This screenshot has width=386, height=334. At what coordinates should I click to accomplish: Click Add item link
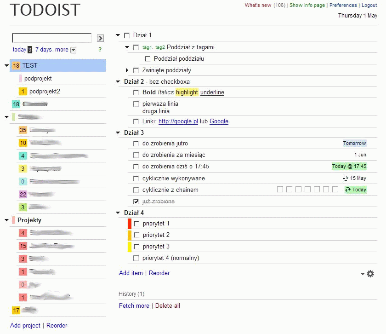(131, 273)
